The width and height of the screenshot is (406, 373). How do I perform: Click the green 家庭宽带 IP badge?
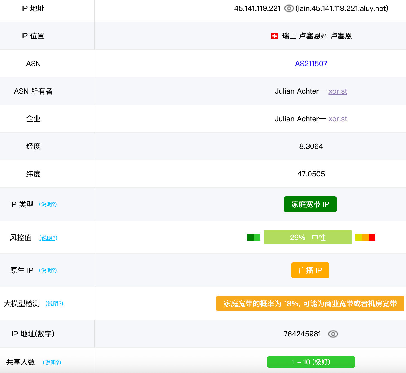point(310,204)
